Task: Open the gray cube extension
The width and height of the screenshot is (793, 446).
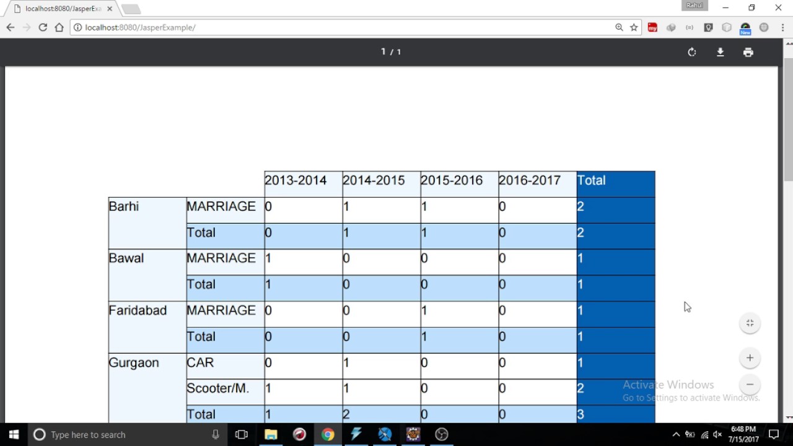Action: 727,27
